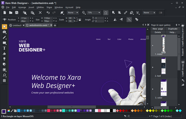
Task: Choose the Rectangle shape tool
Action: (x=4, y=43)
